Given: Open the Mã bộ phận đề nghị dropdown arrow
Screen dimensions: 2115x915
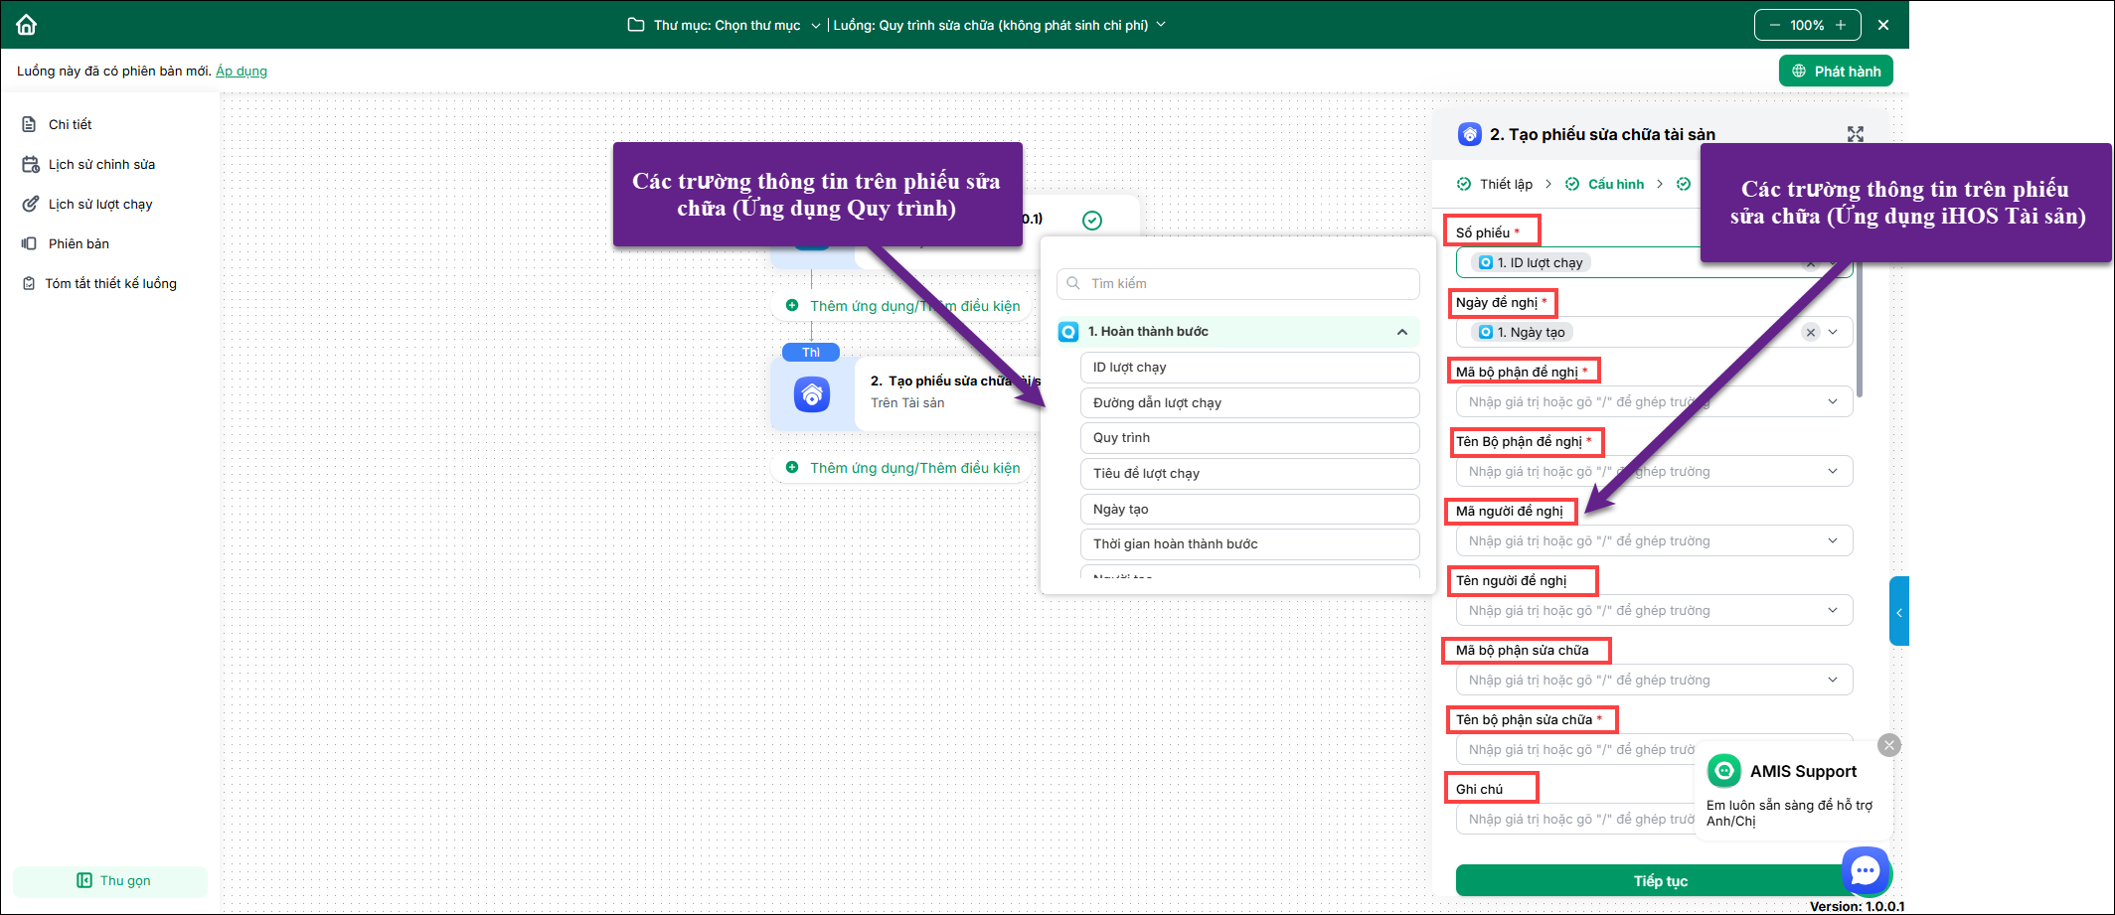Looking at the screenshot, I should [1834, 401].
